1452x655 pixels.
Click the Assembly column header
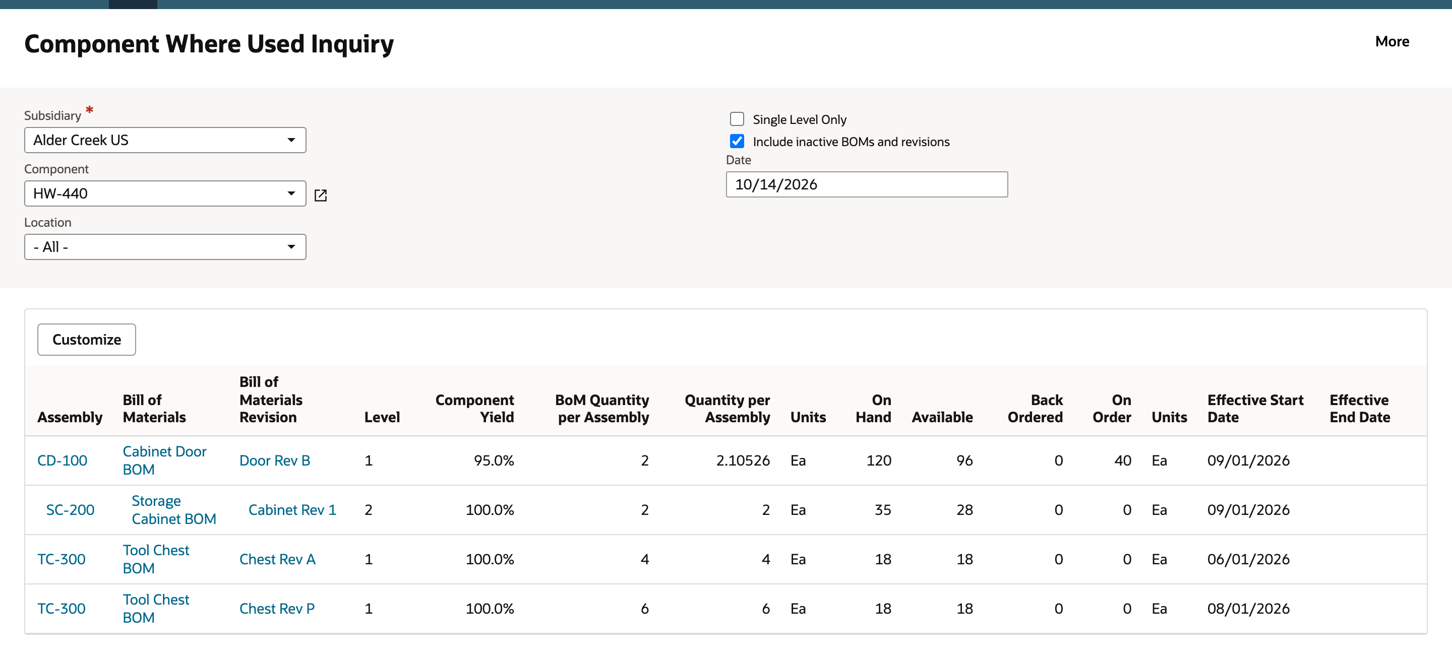70,418
